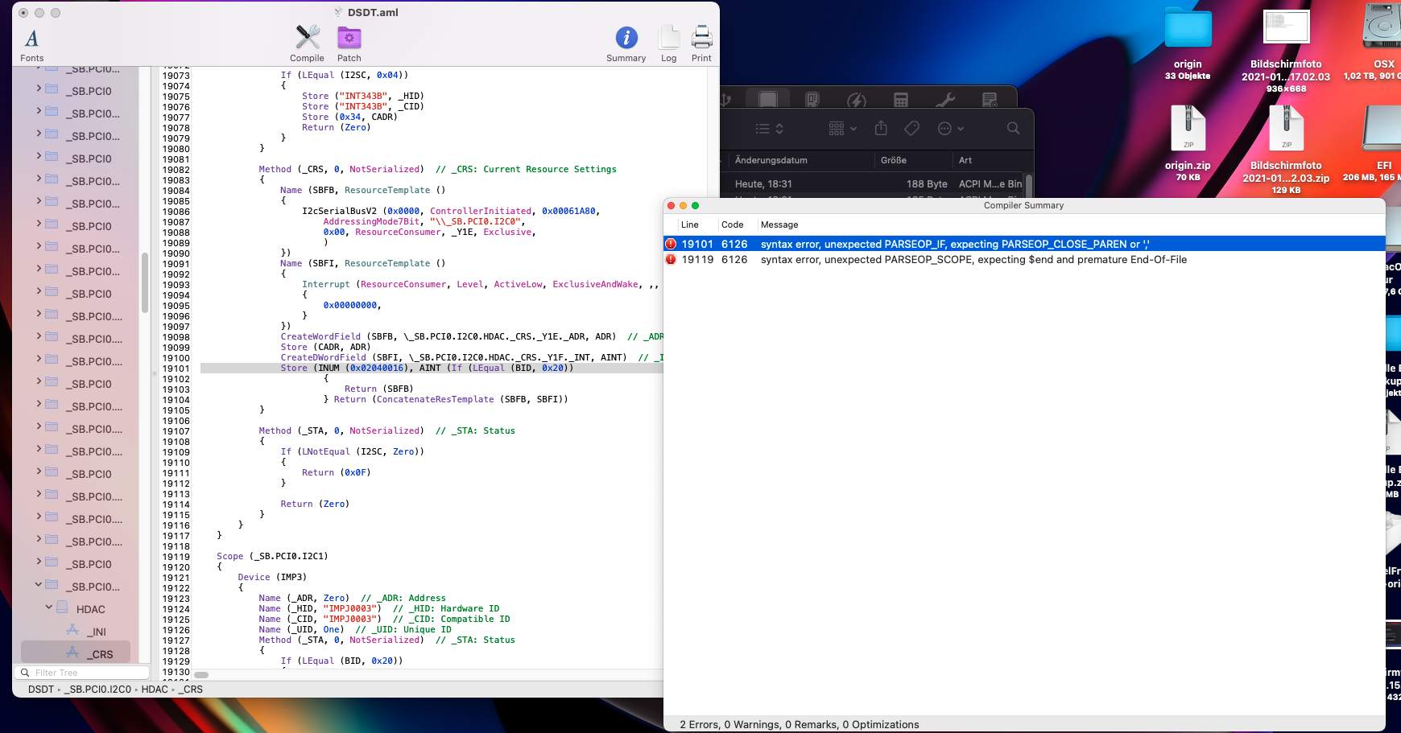Collapse the HDAC tree node

click(x=49, y=607)
